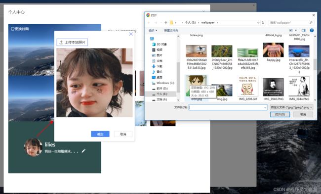Go back in the Open file dialog

(149, 23)
